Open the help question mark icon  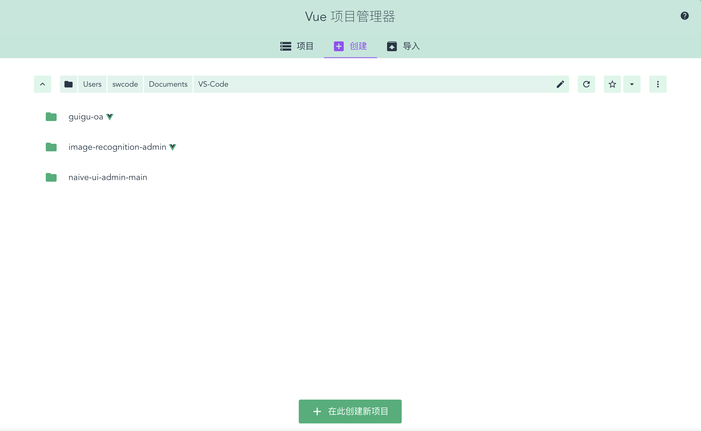[x=684, y=16]
